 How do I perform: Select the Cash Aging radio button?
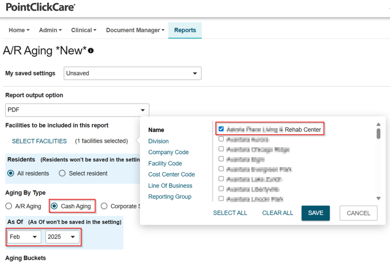pos(55,206)
